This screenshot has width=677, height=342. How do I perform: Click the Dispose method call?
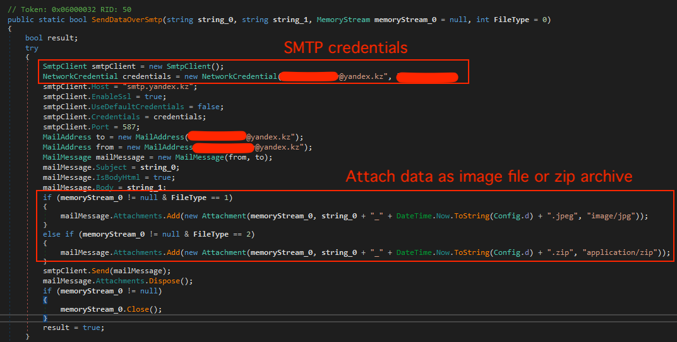(164, 281)
